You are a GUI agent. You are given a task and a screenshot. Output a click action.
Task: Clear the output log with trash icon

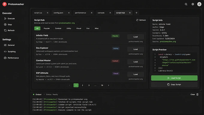(x=197, y=95)
